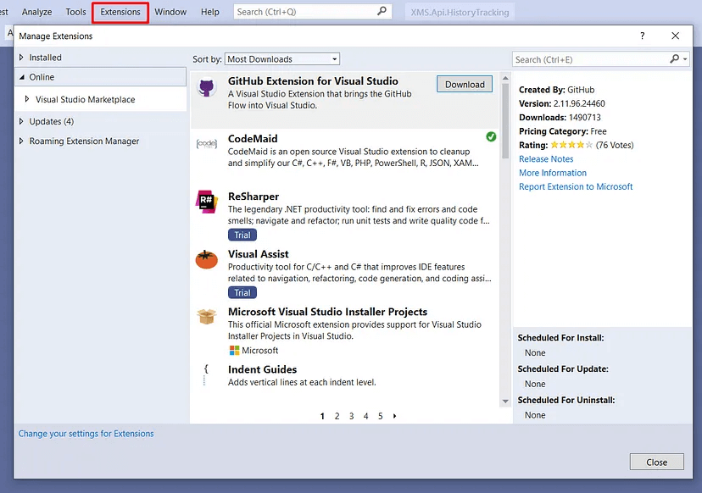Image resolution: width=702 pixels, height=493 pixels.
Task: Expand the Installed tree node
Action: pos(21,58)
